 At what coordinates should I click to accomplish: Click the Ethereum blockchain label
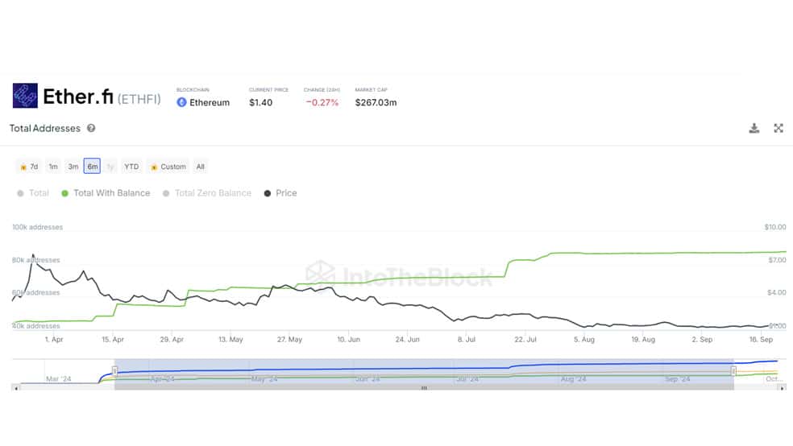click(x=210, y=102)
